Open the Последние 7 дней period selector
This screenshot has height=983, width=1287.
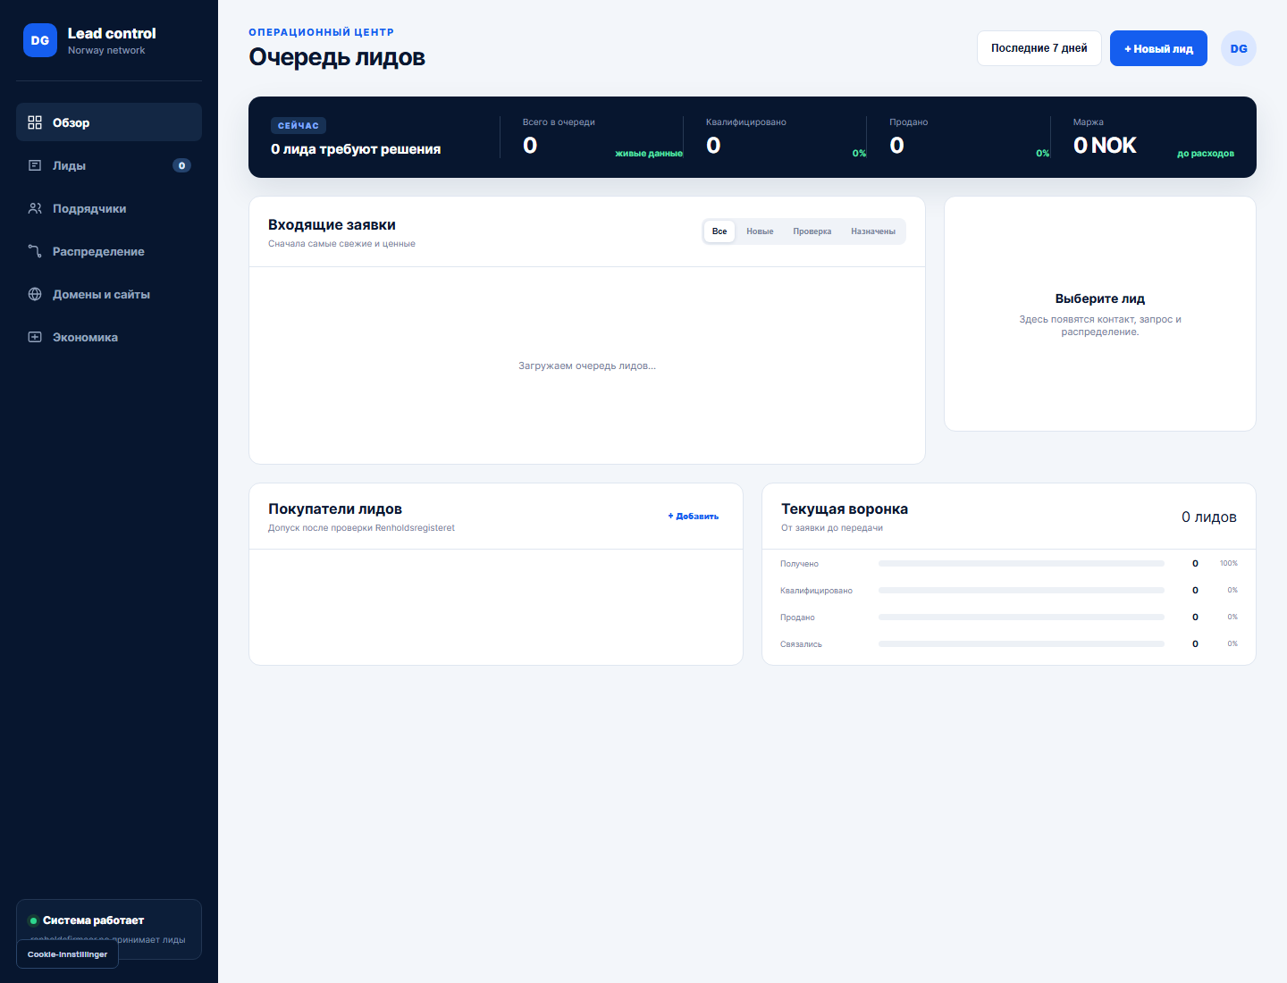[x=1039, y=48]
